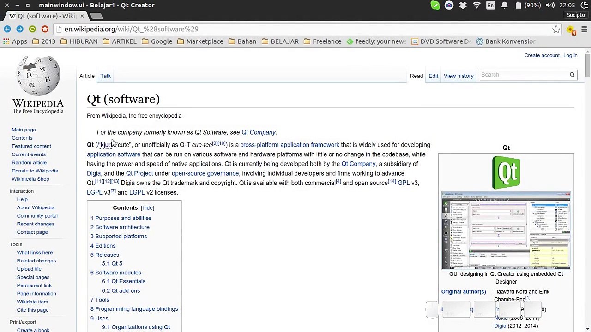Screen dimensions: 591x332
Task: Open the Chrome hamburger menu
Action: tap(584, 29)
